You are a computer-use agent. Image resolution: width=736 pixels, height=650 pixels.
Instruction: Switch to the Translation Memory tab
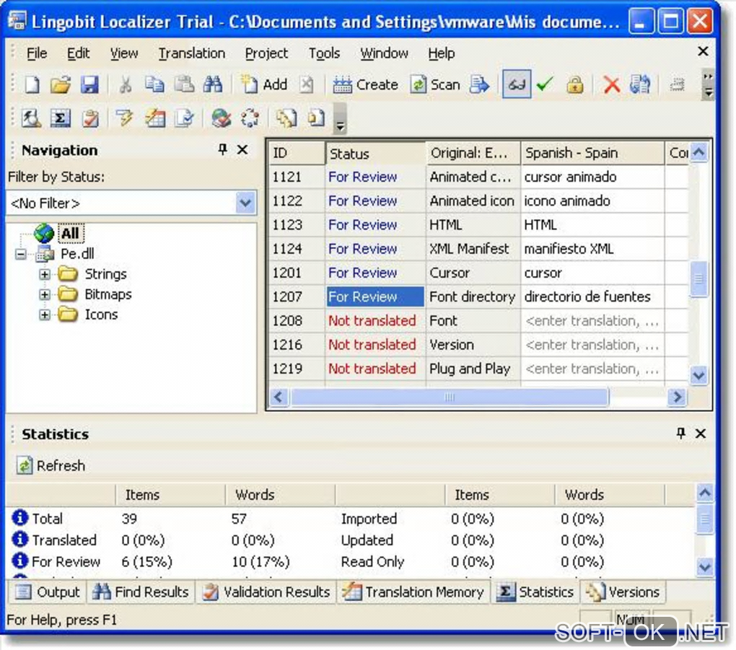click(x=413, y=592)
